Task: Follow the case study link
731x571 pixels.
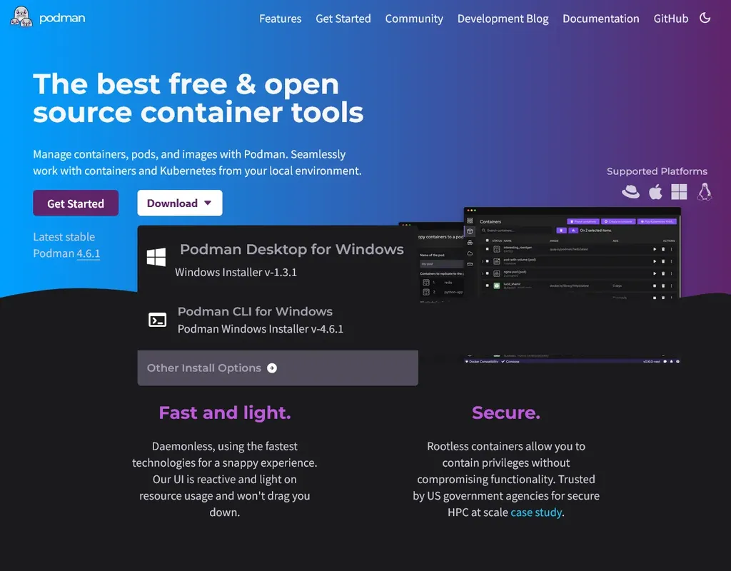Action: coord(536,512)
